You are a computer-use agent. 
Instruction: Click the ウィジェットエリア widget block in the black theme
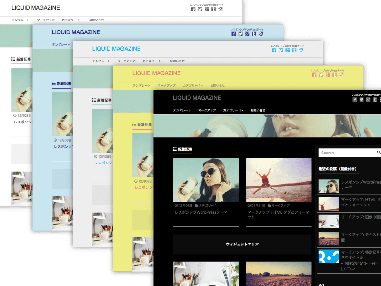(x=242, y=244)
